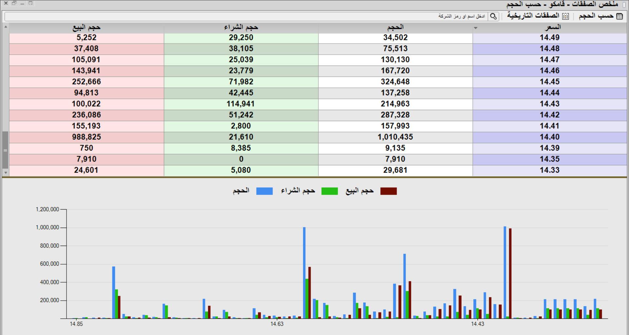Click the By Volume table sheet icon

click(x=619, y=16)
